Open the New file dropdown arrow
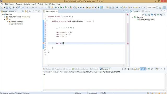 4,8
